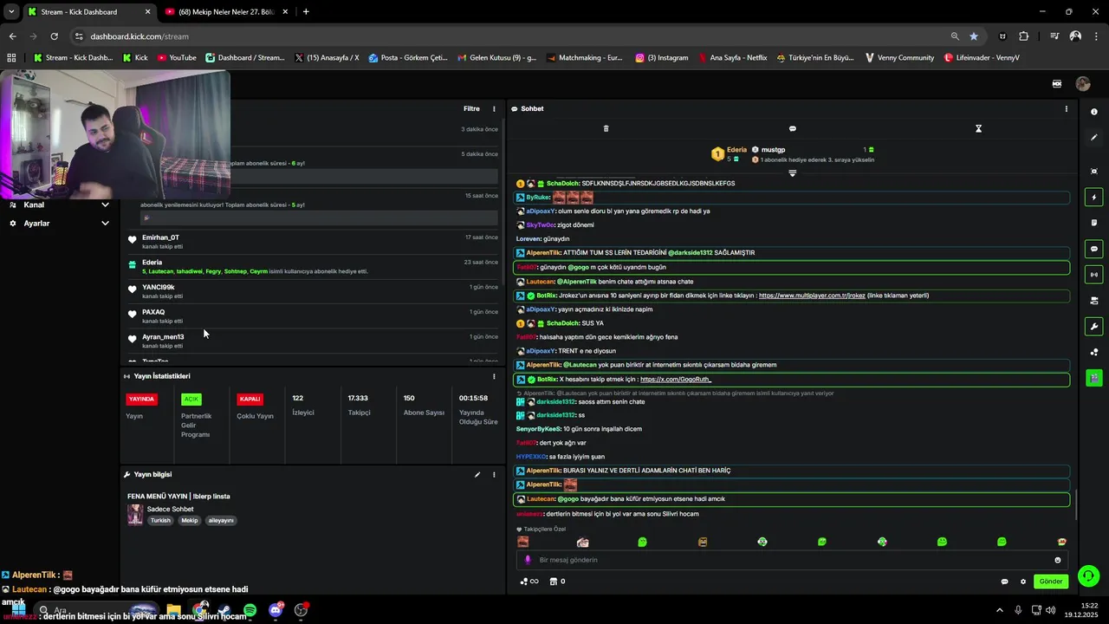1109x624 pixels.
Task: Open the camera swap sidebar icon
Action: pos(1094,301)
